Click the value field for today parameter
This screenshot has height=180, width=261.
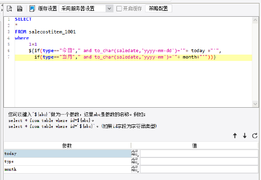[x=199, y=153]
